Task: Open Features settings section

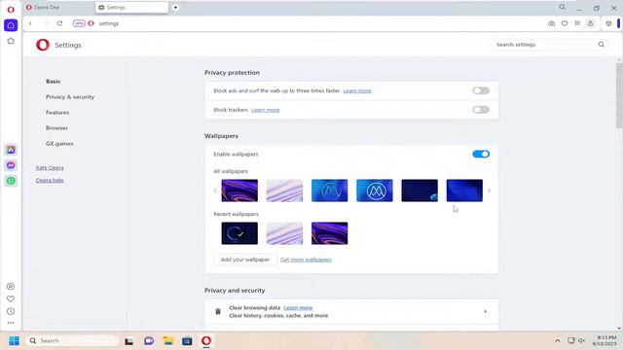Action: [57, 113]
